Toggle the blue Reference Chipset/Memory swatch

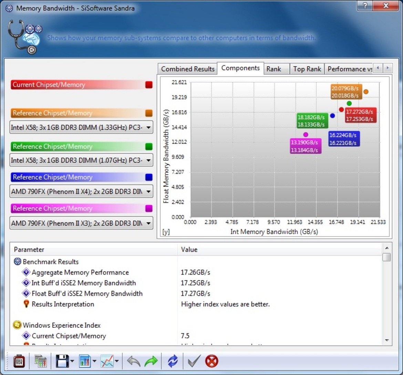[x=149, y=177]
